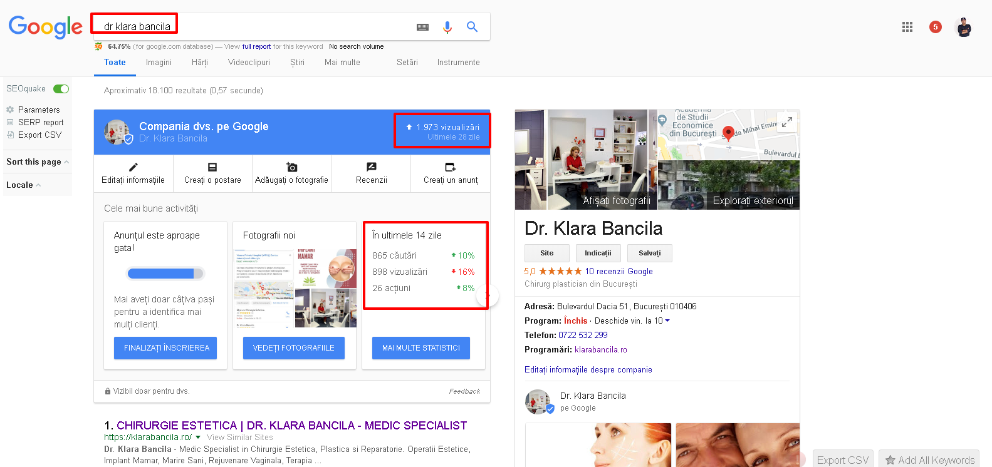The image size is (992, 467).
Task: Switch to the Imagini tab
Action: point(159,63)
